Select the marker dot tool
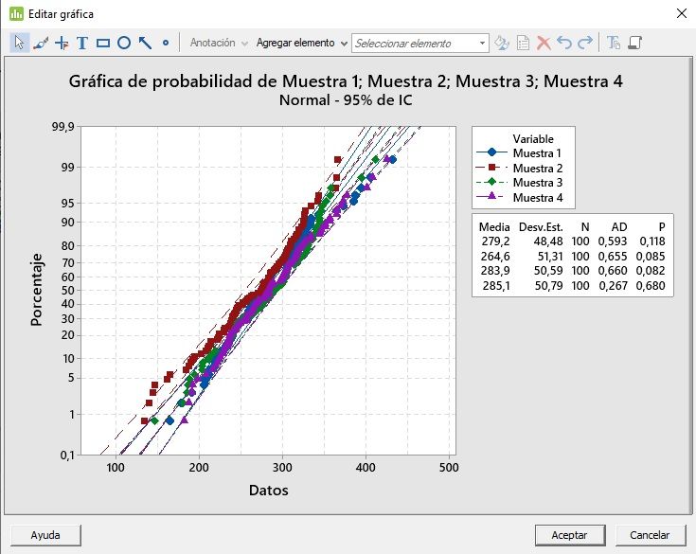The image size is (696, 554). [166, 43]
